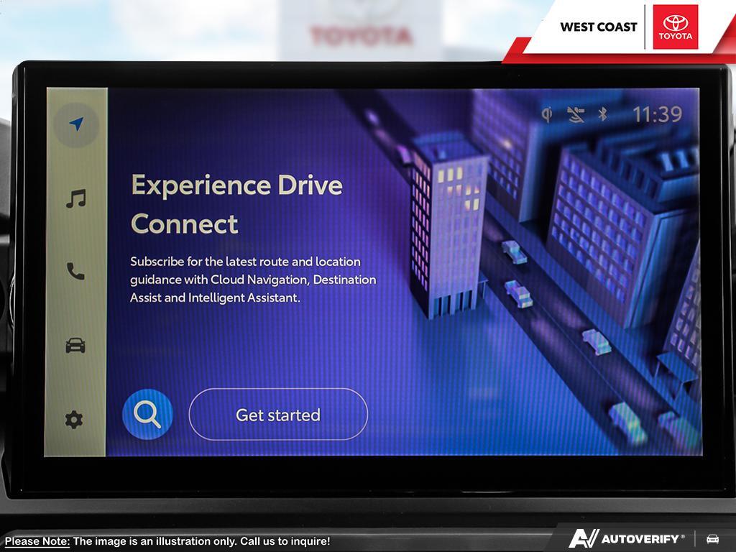Tap the magnifying glass search button

click(147, 414)
